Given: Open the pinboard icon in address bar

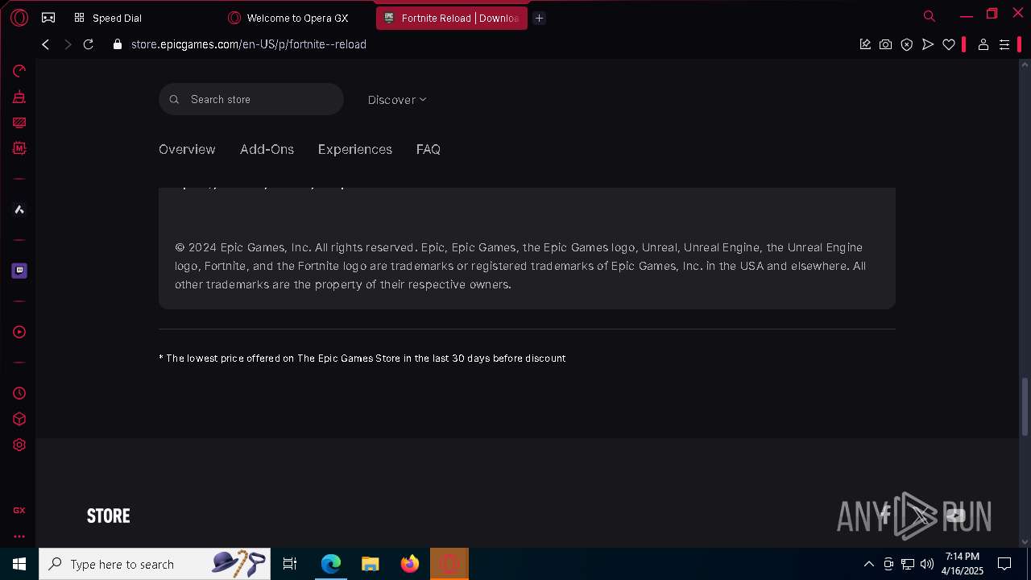Looking at the screenshot, I should tap(865, 44).
